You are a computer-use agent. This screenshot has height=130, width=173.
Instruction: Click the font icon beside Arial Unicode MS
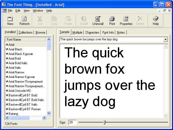[x=7, y=91]
